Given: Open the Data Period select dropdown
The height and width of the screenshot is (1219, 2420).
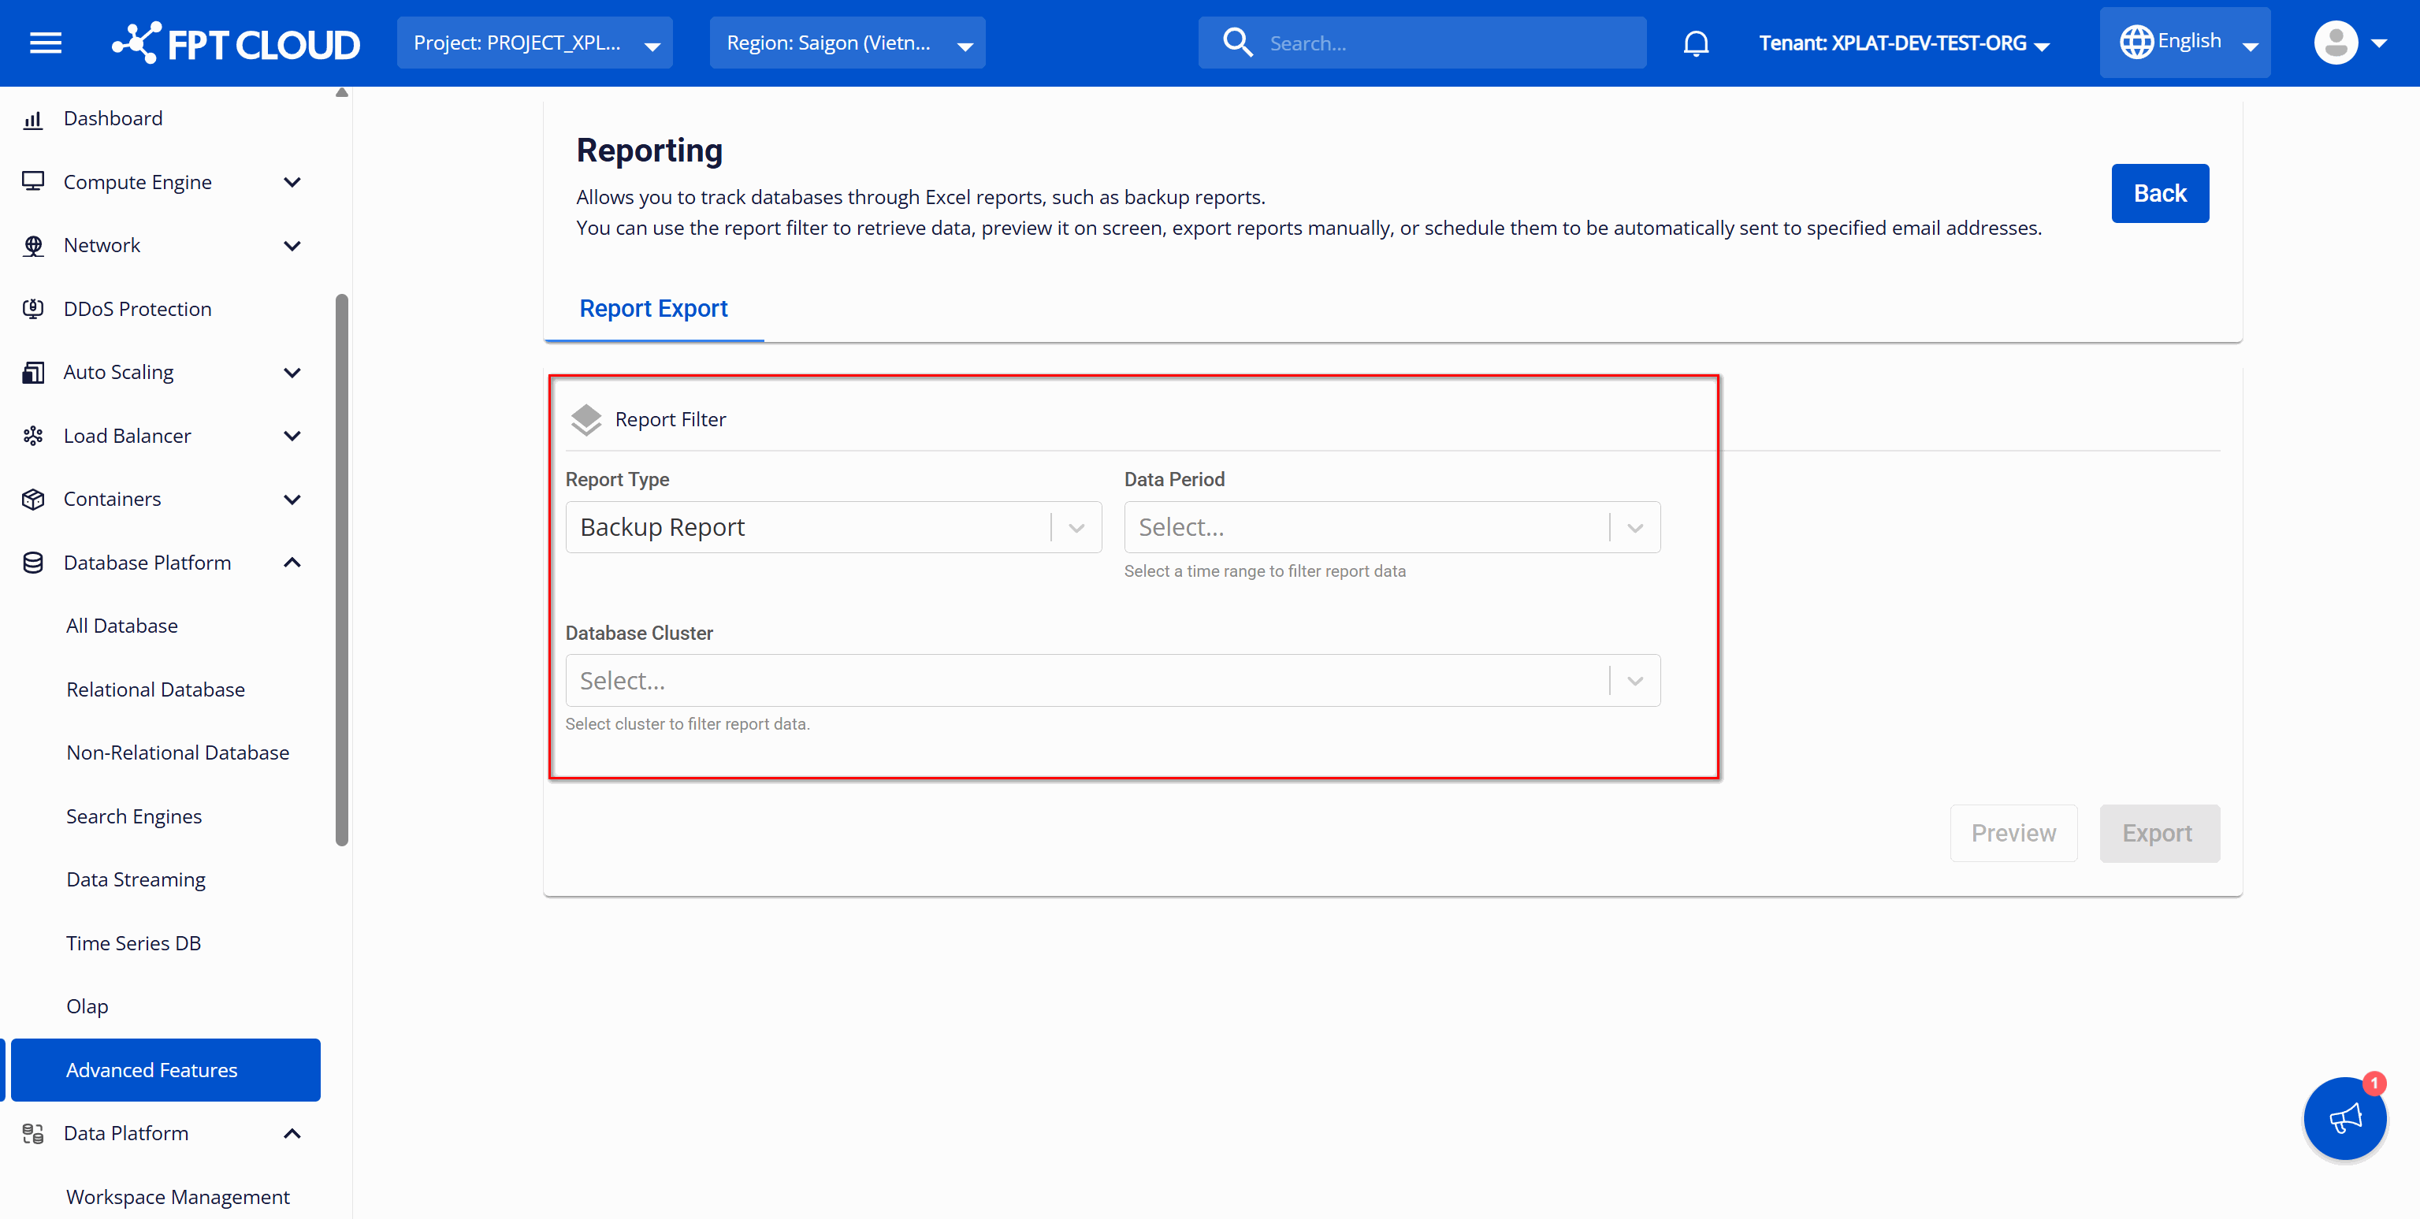Looking at the screenshot, I should (1392, 527).
